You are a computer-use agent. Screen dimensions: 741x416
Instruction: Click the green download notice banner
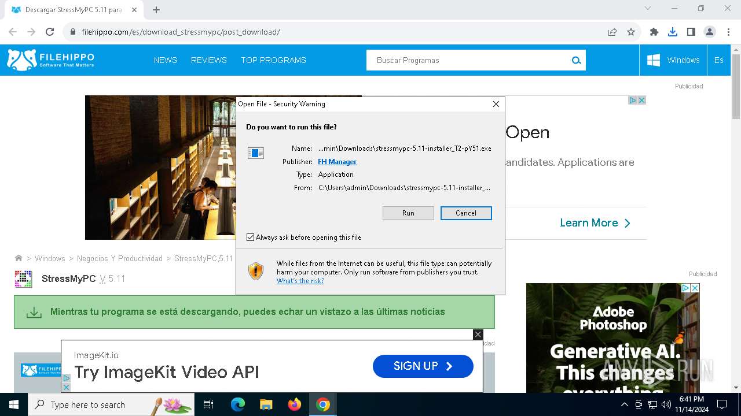tap(254, 312)
